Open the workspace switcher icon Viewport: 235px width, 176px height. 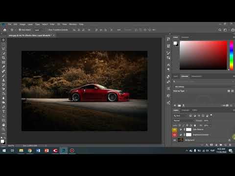click(225, 30)
